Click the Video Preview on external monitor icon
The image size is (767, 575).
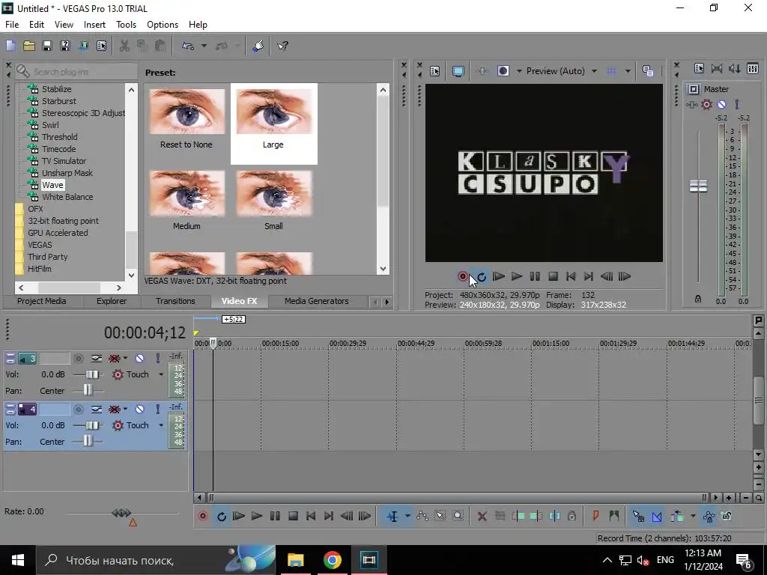click(x=458, y=71)
